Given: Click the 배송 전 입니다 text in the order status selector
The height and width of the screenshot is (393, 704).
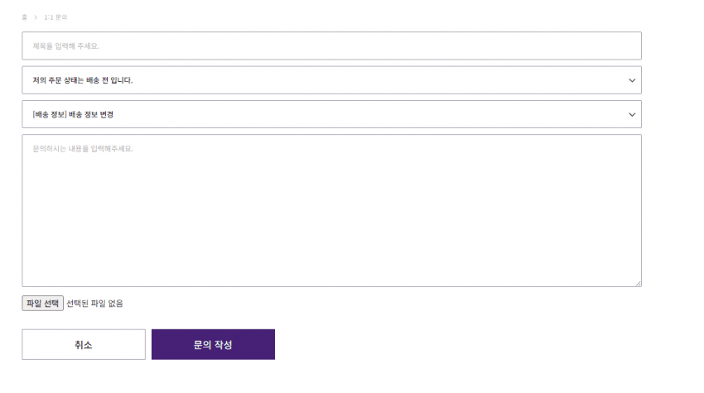Looking at the screenshot, I should [x=110, y=80].
